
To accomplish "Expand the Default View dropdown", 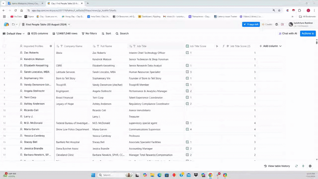I will pyautogui.click(x=14, y=34).
